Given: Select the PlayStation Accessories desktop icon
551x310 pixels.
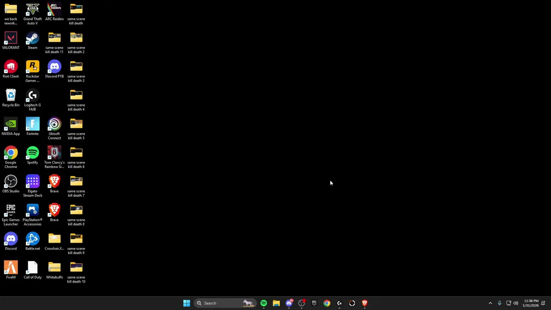Looking at the screenshot, I should coord(32,215).
